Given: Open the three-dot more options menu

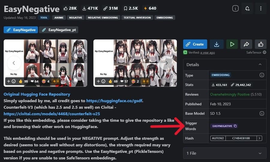Looking at the screenshot, I should tap(261, 9).
